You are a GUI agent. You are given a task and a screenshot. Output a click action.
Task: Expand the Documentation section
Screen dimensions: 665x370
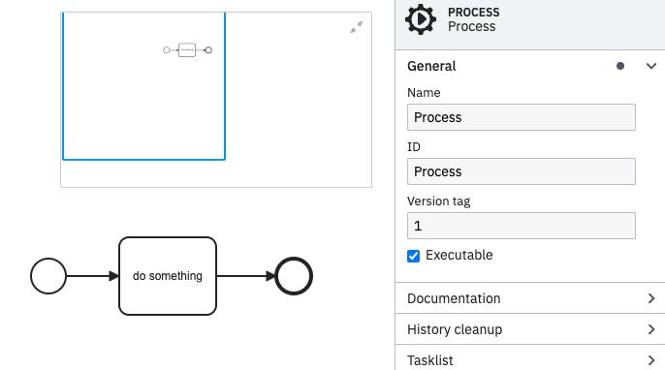tap(530, 298)
